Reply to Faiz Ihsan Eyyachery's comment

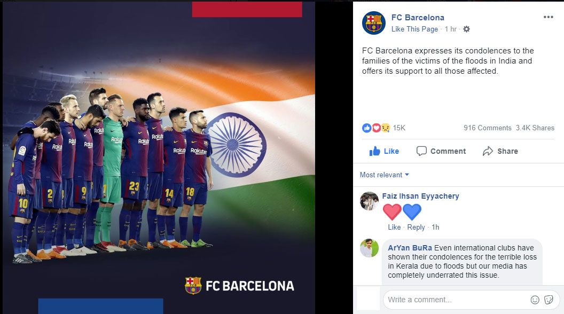[x=416, y=227]
